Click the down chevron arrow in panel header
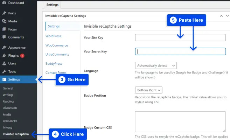The height and width of the screenshot is (140, 230). pyautogui.click(x=227, y=16)
